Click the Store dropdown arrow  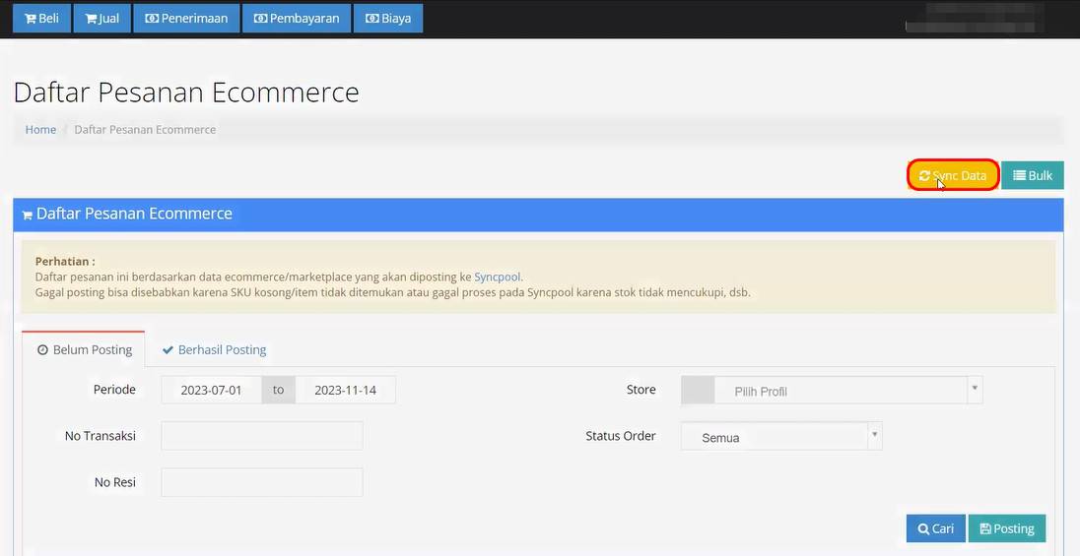pos(975,390)
